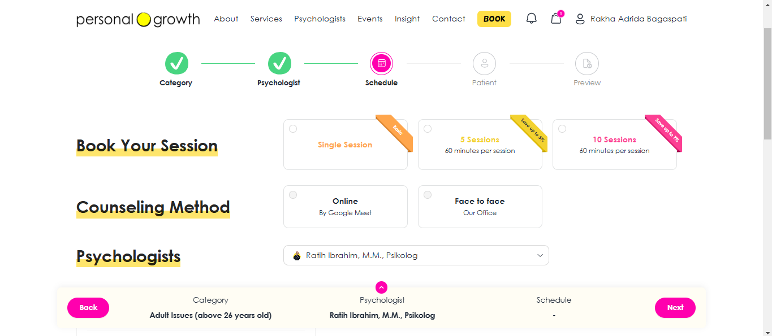Open the shopping bag cart icon
Viewport: 772px width, 336px height.
pos(556,19)
